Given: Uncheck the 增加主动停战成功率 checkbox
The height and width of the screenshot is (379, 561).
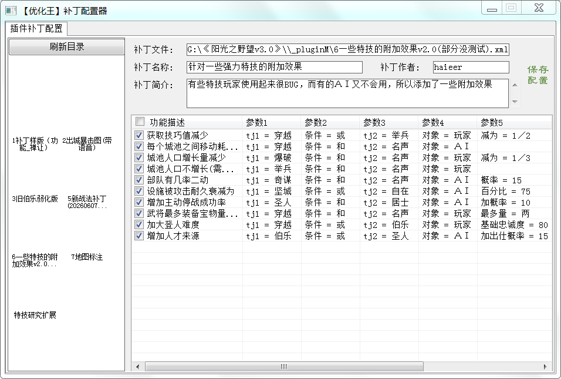Looking at the screenshot, I should (139, 202).
